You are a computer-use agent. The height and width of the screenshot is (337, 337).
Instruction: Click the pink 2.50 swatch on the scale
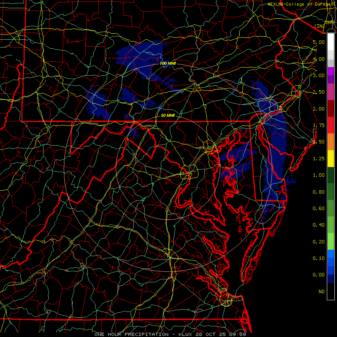[x=331, y=92]
